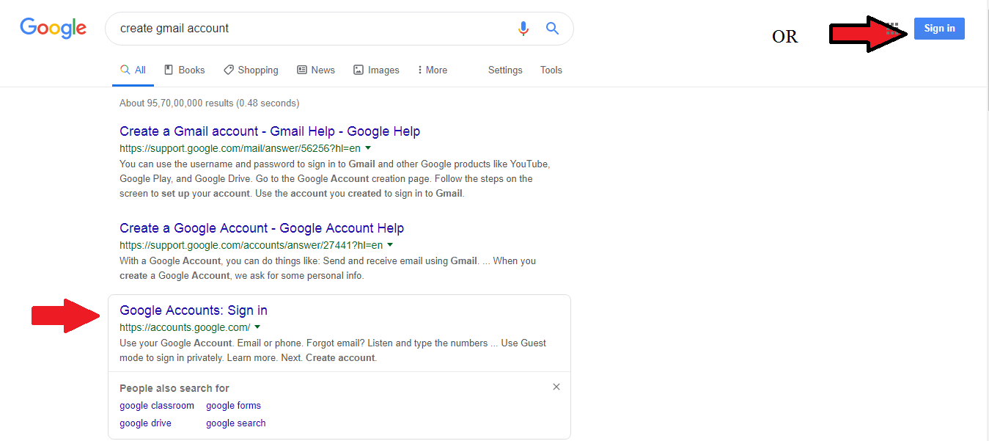The image size is (989, 441).
Task: Expand dropdown arrow beside support.google.com/accounts URL
Action: [390, 245]
